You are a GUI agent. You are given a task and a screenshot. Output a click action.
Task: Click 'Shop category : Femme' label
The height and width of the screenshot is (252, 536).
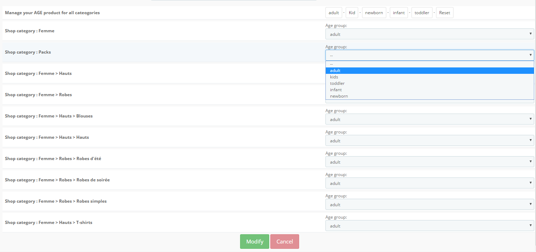(x=30, y=31)
